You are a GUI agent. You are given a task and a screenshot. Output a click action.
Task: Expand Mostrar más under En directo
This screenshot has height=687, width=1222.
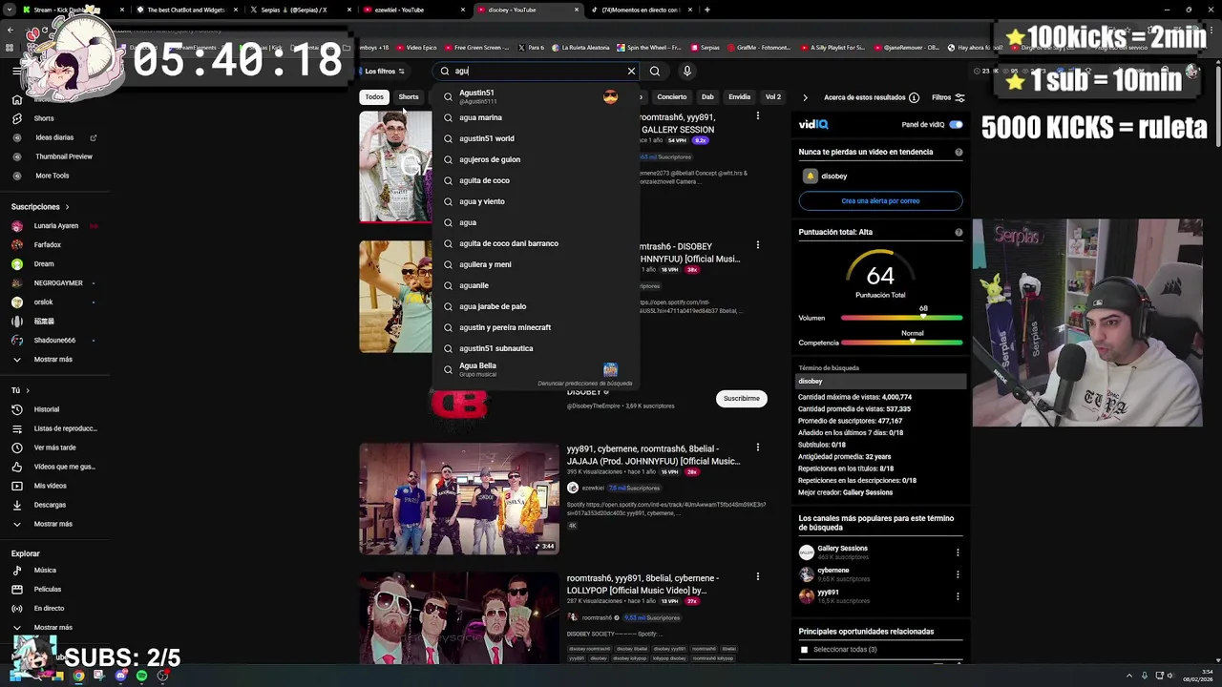point(42,628)
